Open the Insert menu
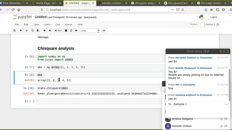The image size is (232, 130). coord(47,25)
